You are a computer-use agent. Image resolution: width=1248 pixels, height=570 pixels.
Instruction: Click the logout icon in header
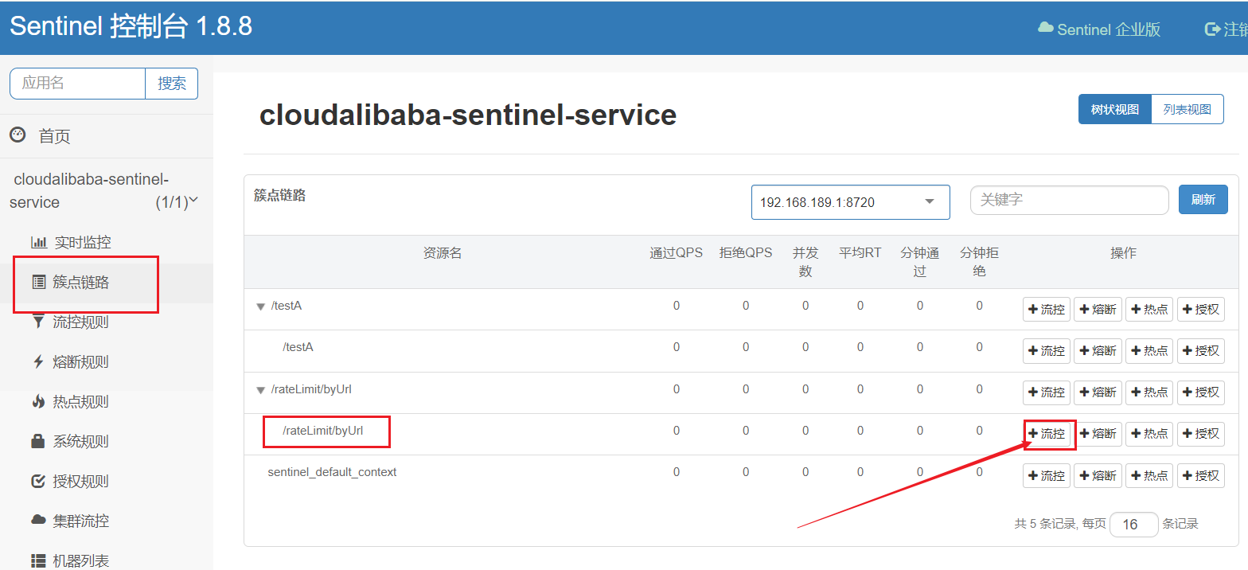click(x=1213, y=29)
